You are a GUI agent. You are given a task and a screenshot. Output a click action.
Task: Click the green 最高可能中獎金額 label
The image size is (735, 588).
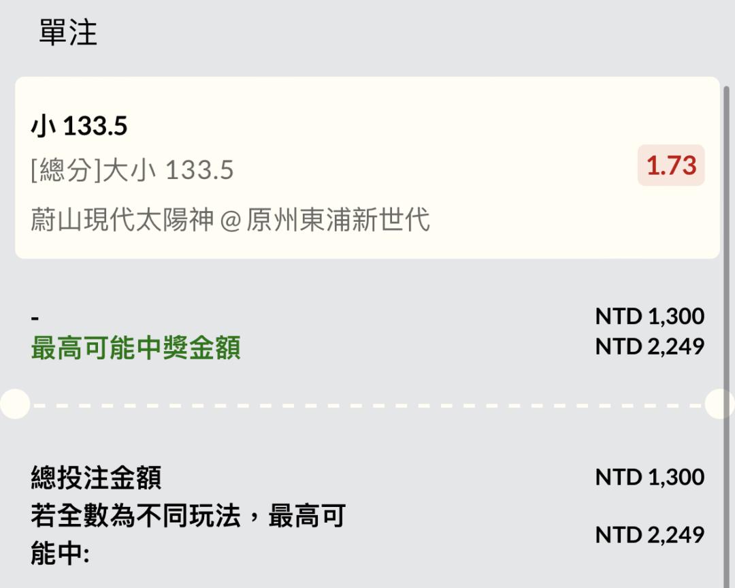[x=136, y=348]
